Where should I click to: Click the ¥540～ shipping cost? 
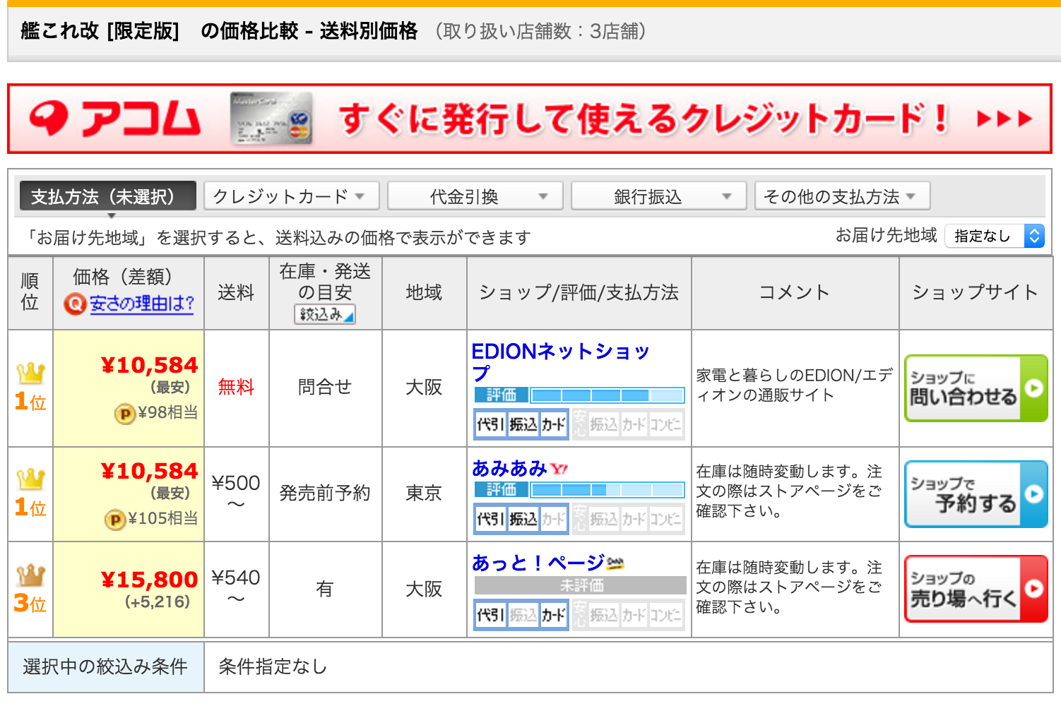[236, 588]
